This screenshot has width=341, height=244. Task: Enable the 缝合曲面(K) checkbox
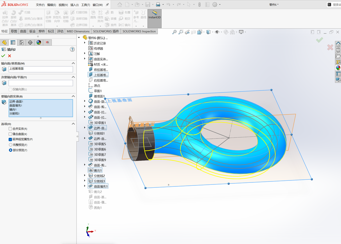click(10, 134)
